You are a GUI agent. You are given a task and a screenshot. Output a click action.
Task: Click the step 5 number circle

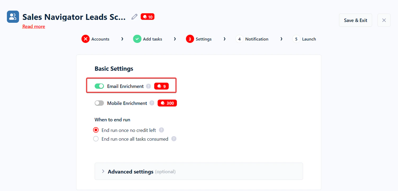point(296,39)
